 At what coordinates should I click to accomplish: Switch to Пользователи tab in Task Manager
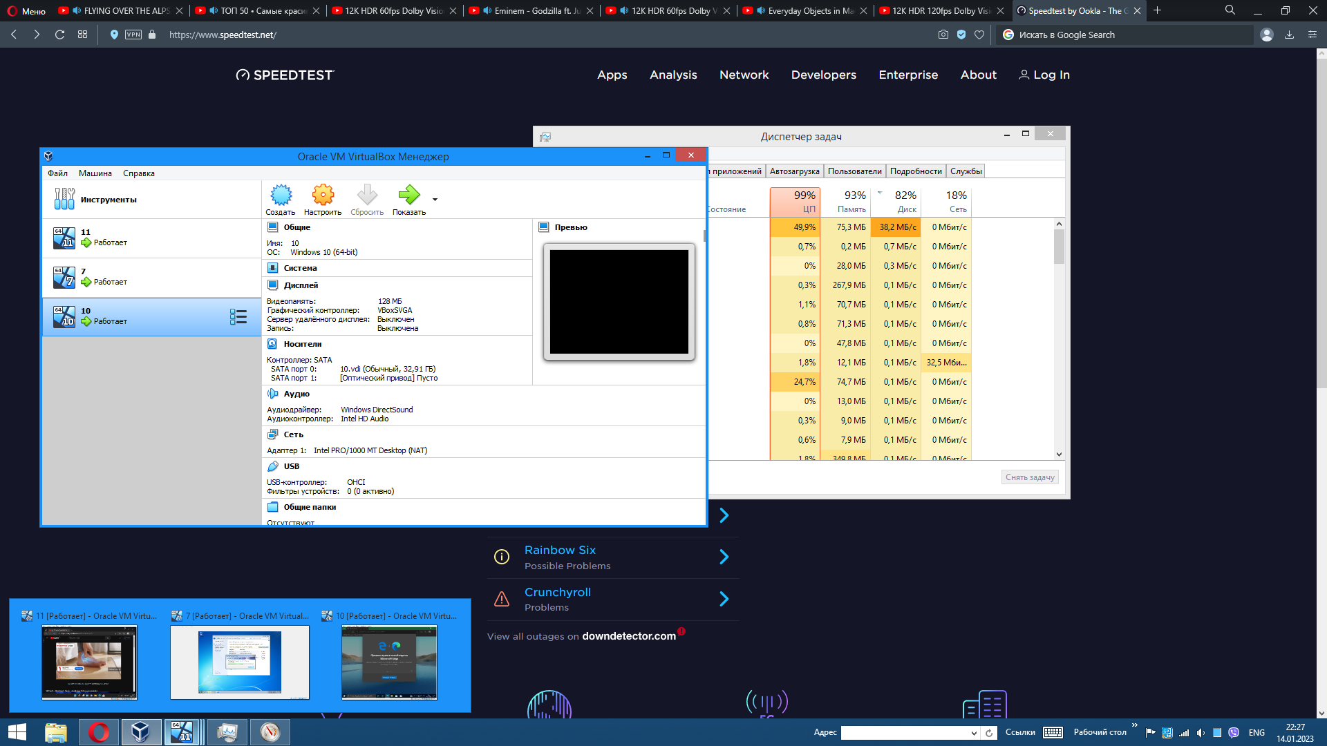[855, 171]
